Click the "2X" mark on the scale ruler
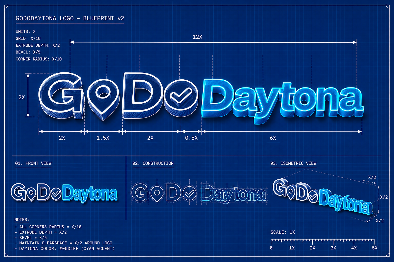Viewport: 394px width, 262px height. coord(312,248)
